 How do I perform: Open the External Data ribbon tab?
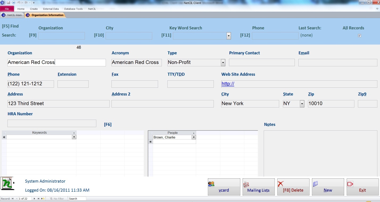(x=51, y=9)
